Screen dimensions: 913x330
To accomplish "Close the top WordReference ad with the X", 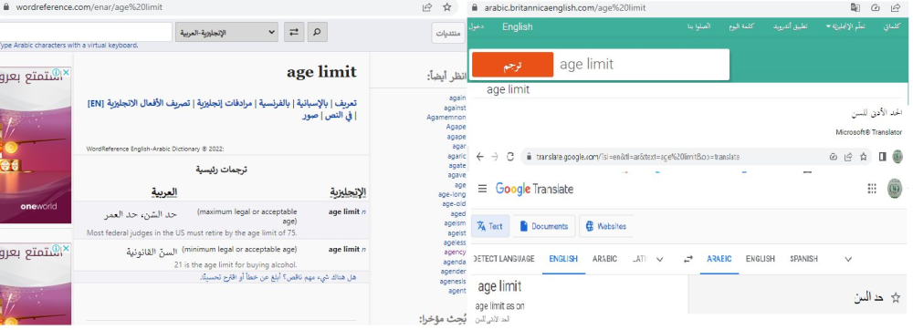I will (66, 73).
